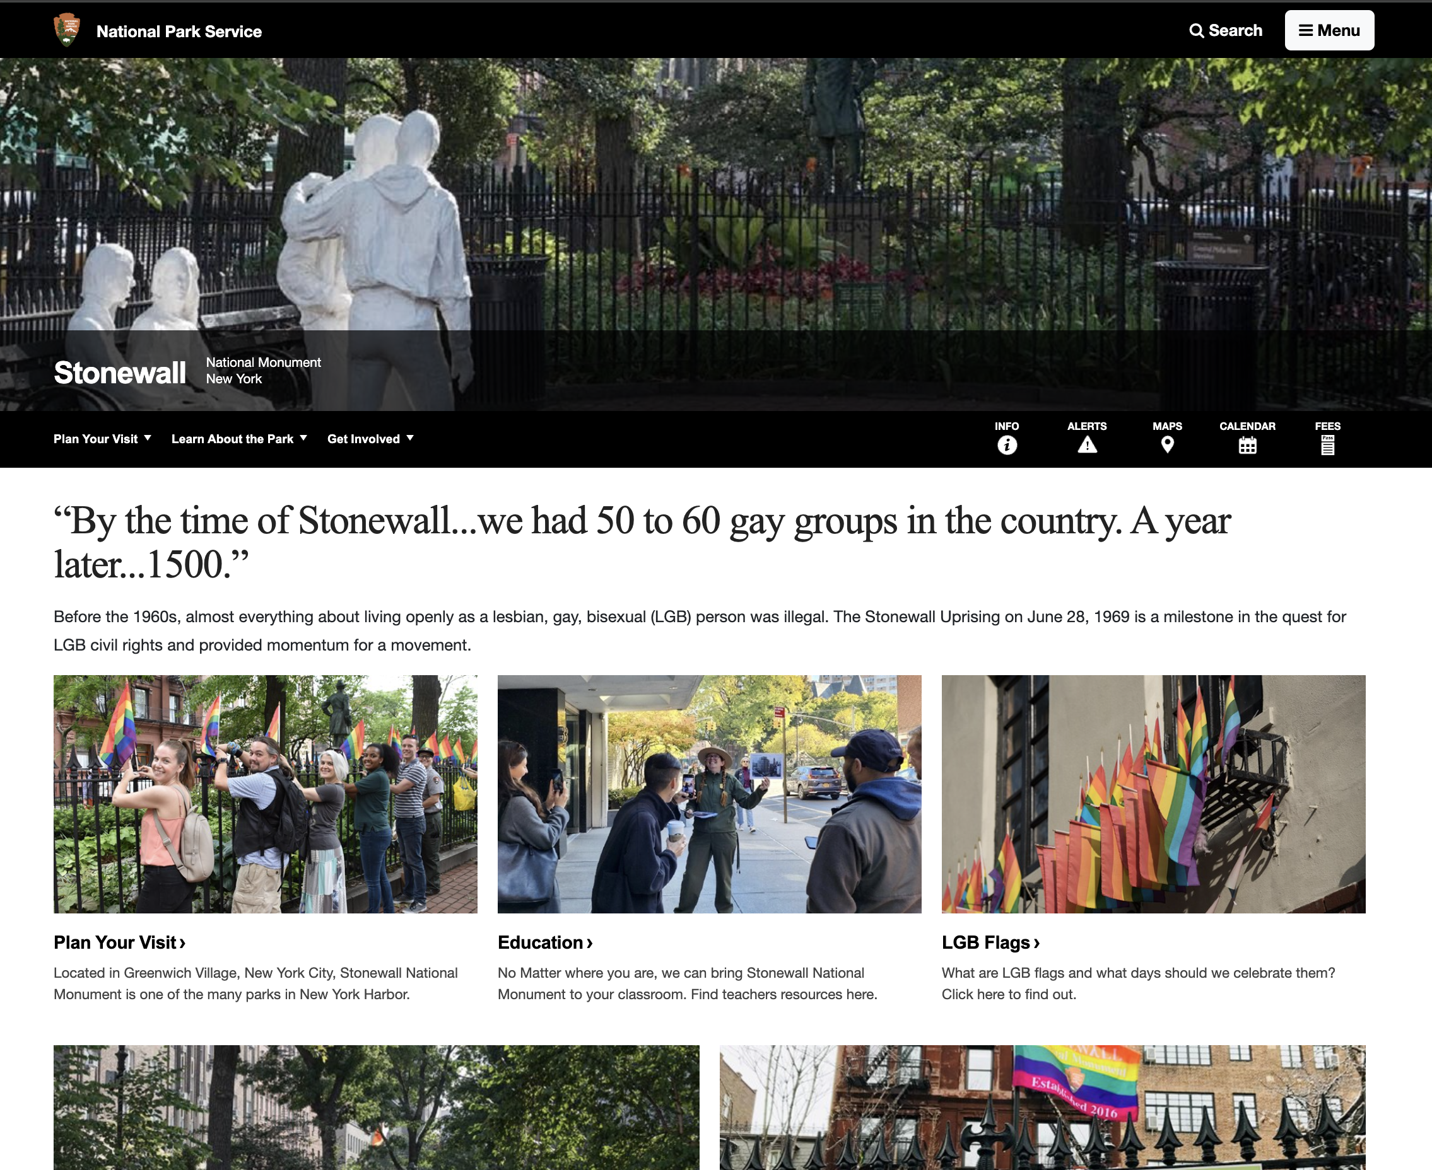
Task: Open the Calendar grid icon
Action: 1247,446
